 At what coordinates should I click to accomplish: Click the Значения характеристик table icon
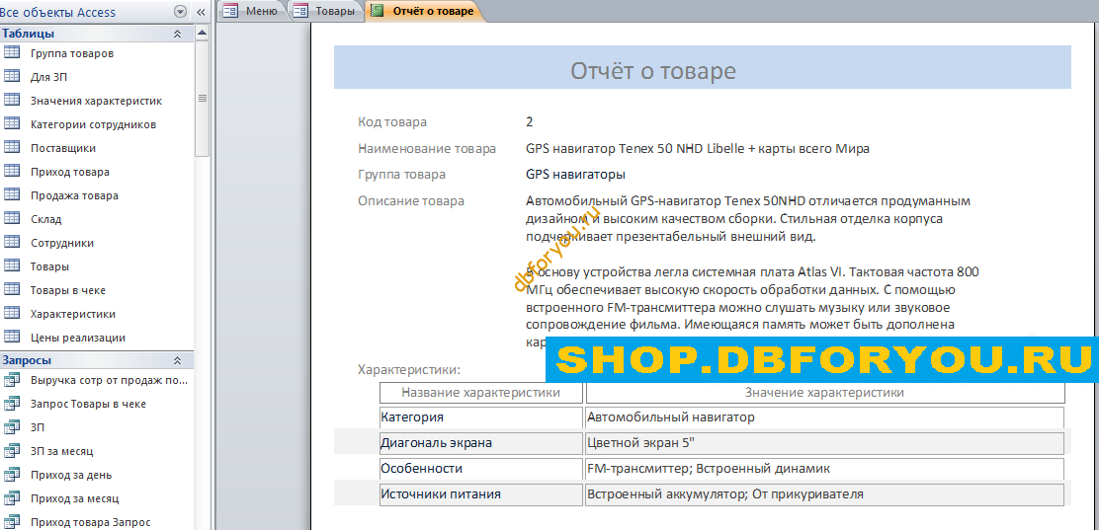coord(11,100)
